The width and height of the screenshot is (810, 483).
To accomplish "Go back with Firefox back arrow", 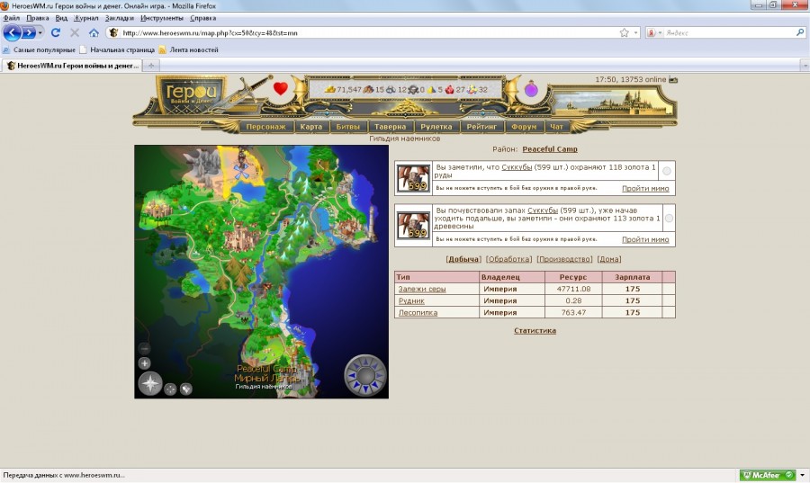I will pyautogui.click(x=12, y=32).
